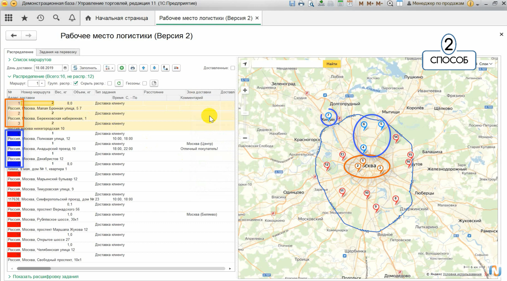Enable the Скрыть распр. checkbox

110,83
